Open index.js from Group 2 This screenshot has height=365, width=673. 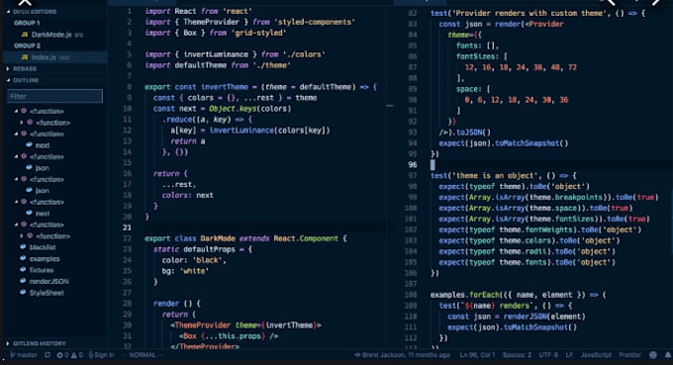[x=44, y=57]
